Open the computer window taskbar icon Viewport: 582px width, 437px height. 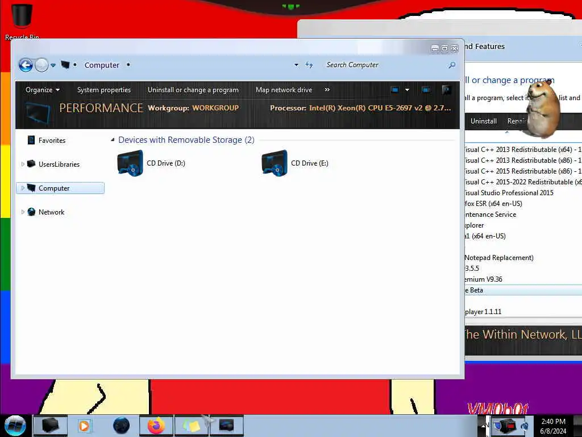click(226, 426)
